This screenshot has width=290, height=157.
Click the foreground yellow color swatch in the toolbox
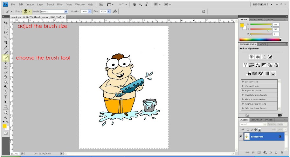5,126
